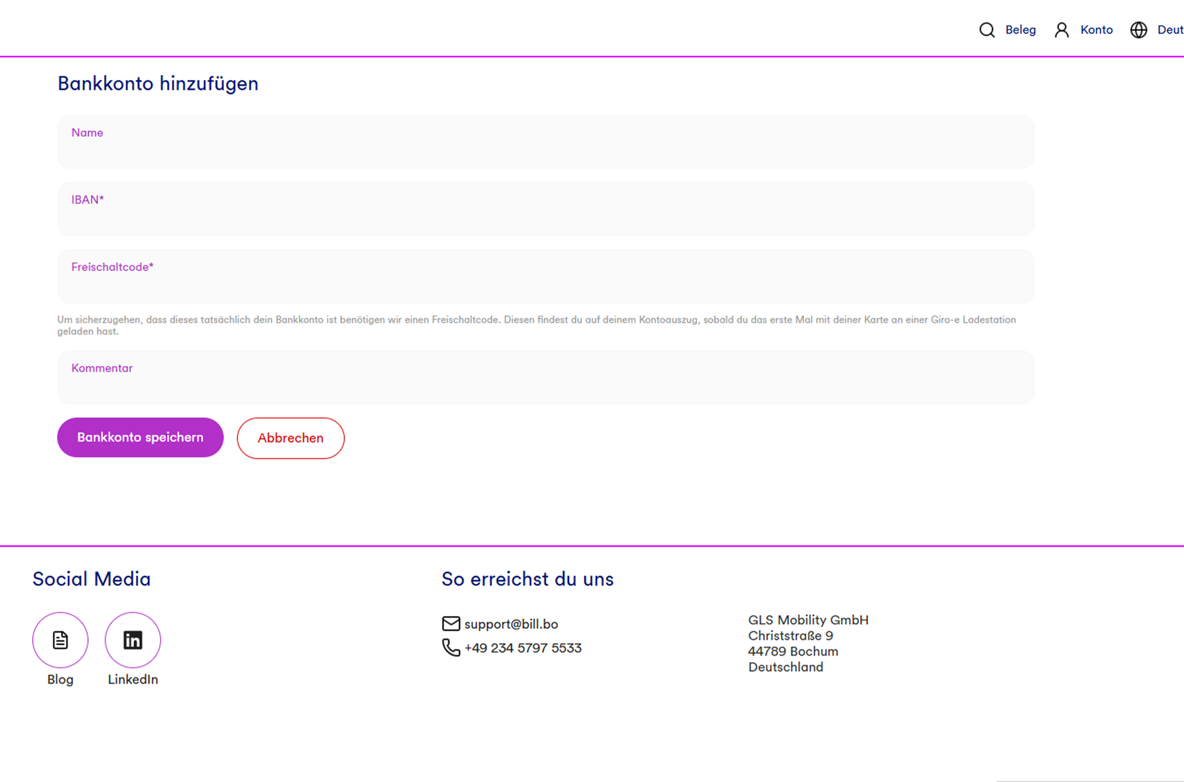1184x782 pixels.
Task: Click the Abbrechen button
Action: tap(291, 438)
